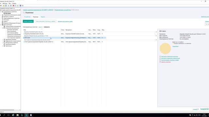Switch to the Политики tab
The image size is (209, 117).
[x=36, y=17]
